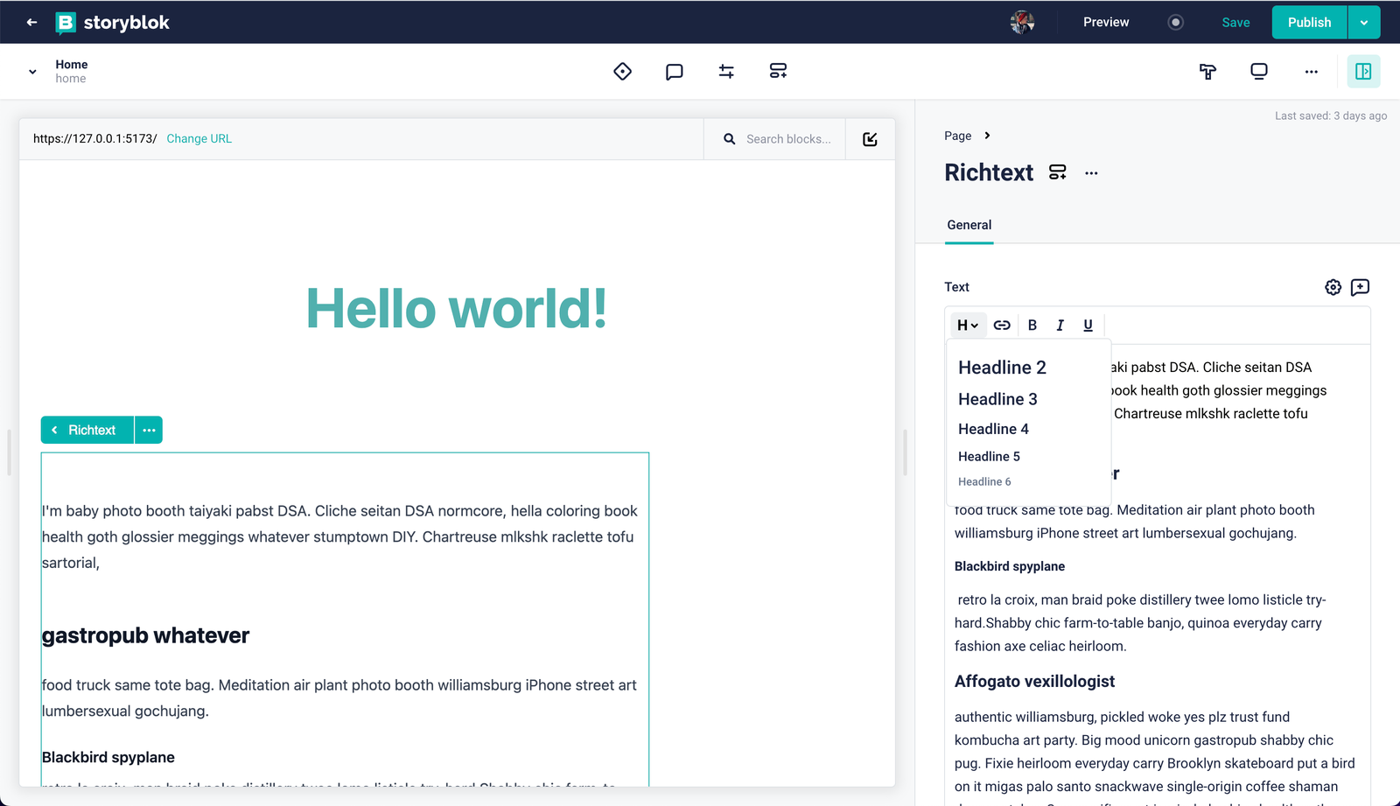Screen dimensions: 1400x806
Task: Toggle bold formatting
Action: coord(1032,325)
